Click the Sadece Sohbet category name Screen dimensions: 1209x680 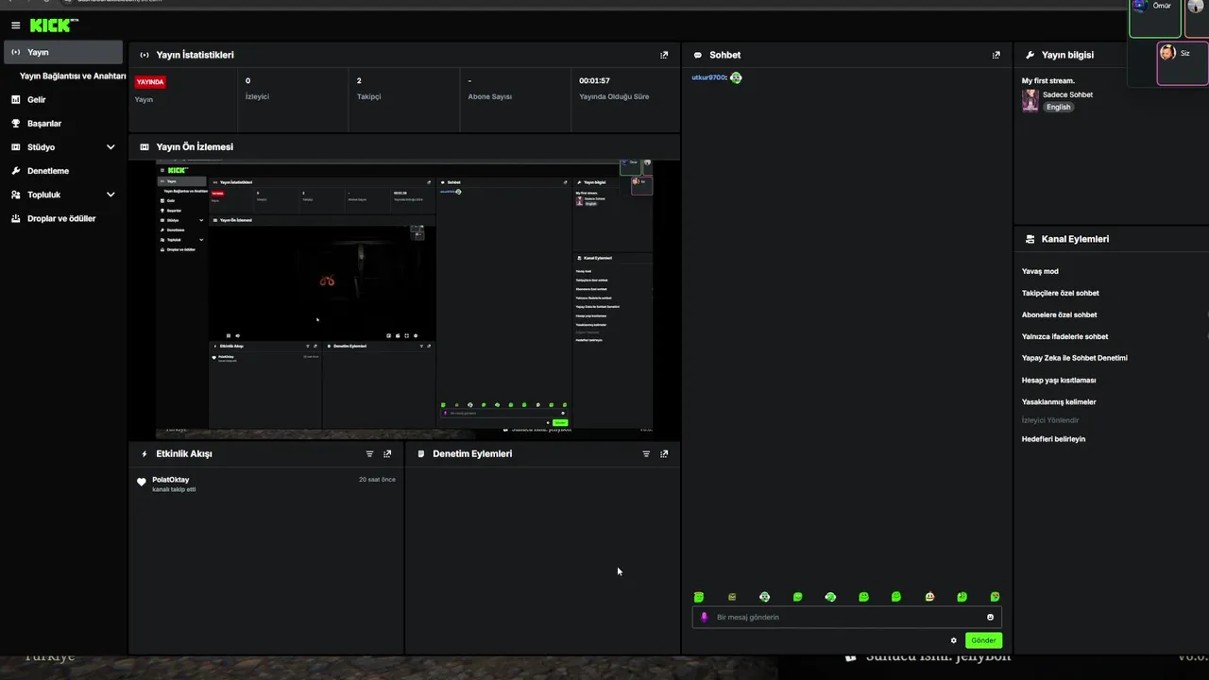pyautogui.click(x=1067, y=94)
